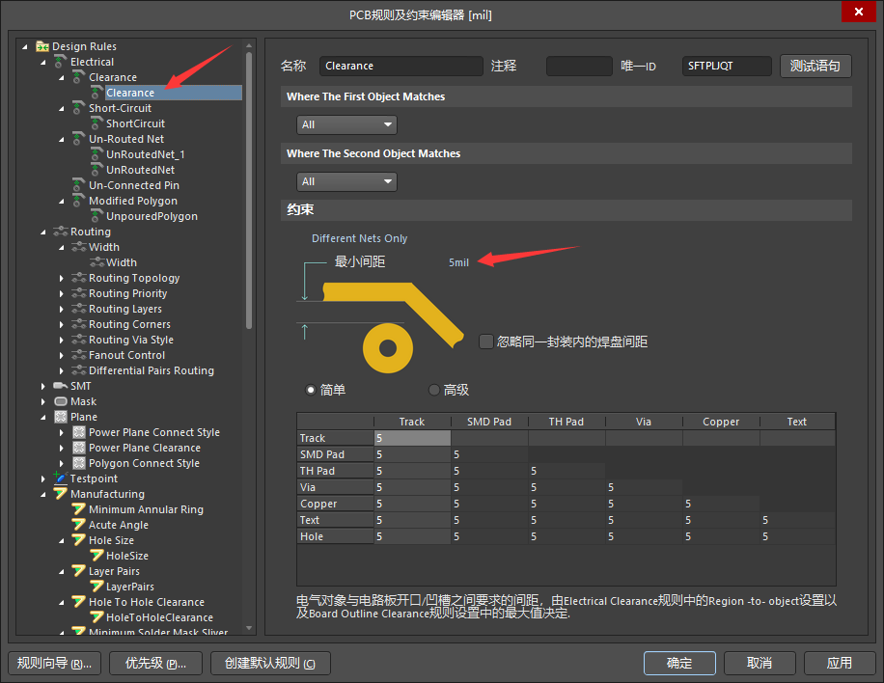Select Power Plane Clearance item
Screen dimensions: 884x683
[x=145, y=448]
